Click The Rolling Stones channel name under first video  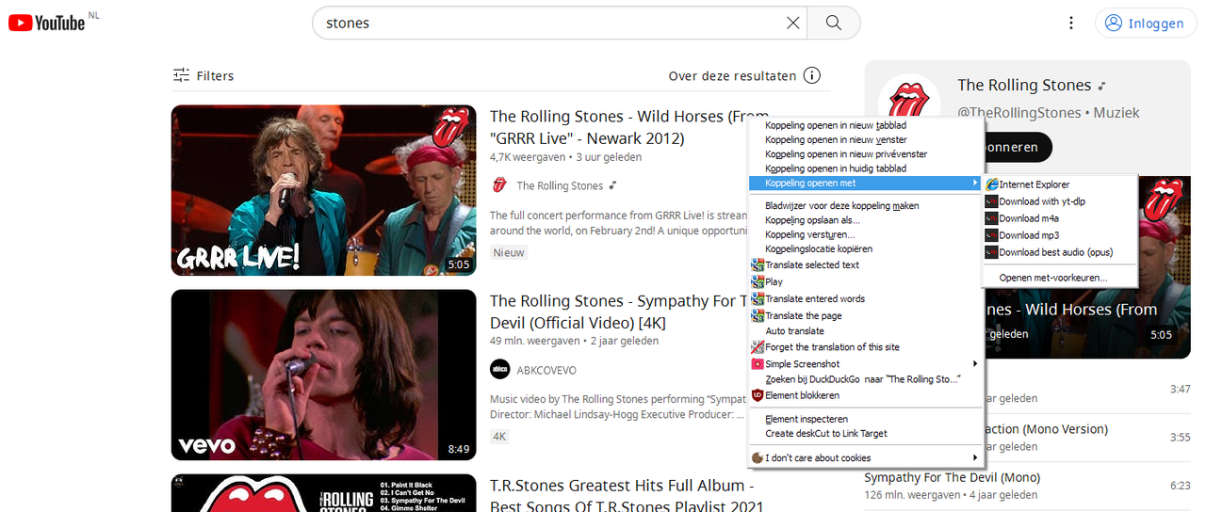[560, 185]
